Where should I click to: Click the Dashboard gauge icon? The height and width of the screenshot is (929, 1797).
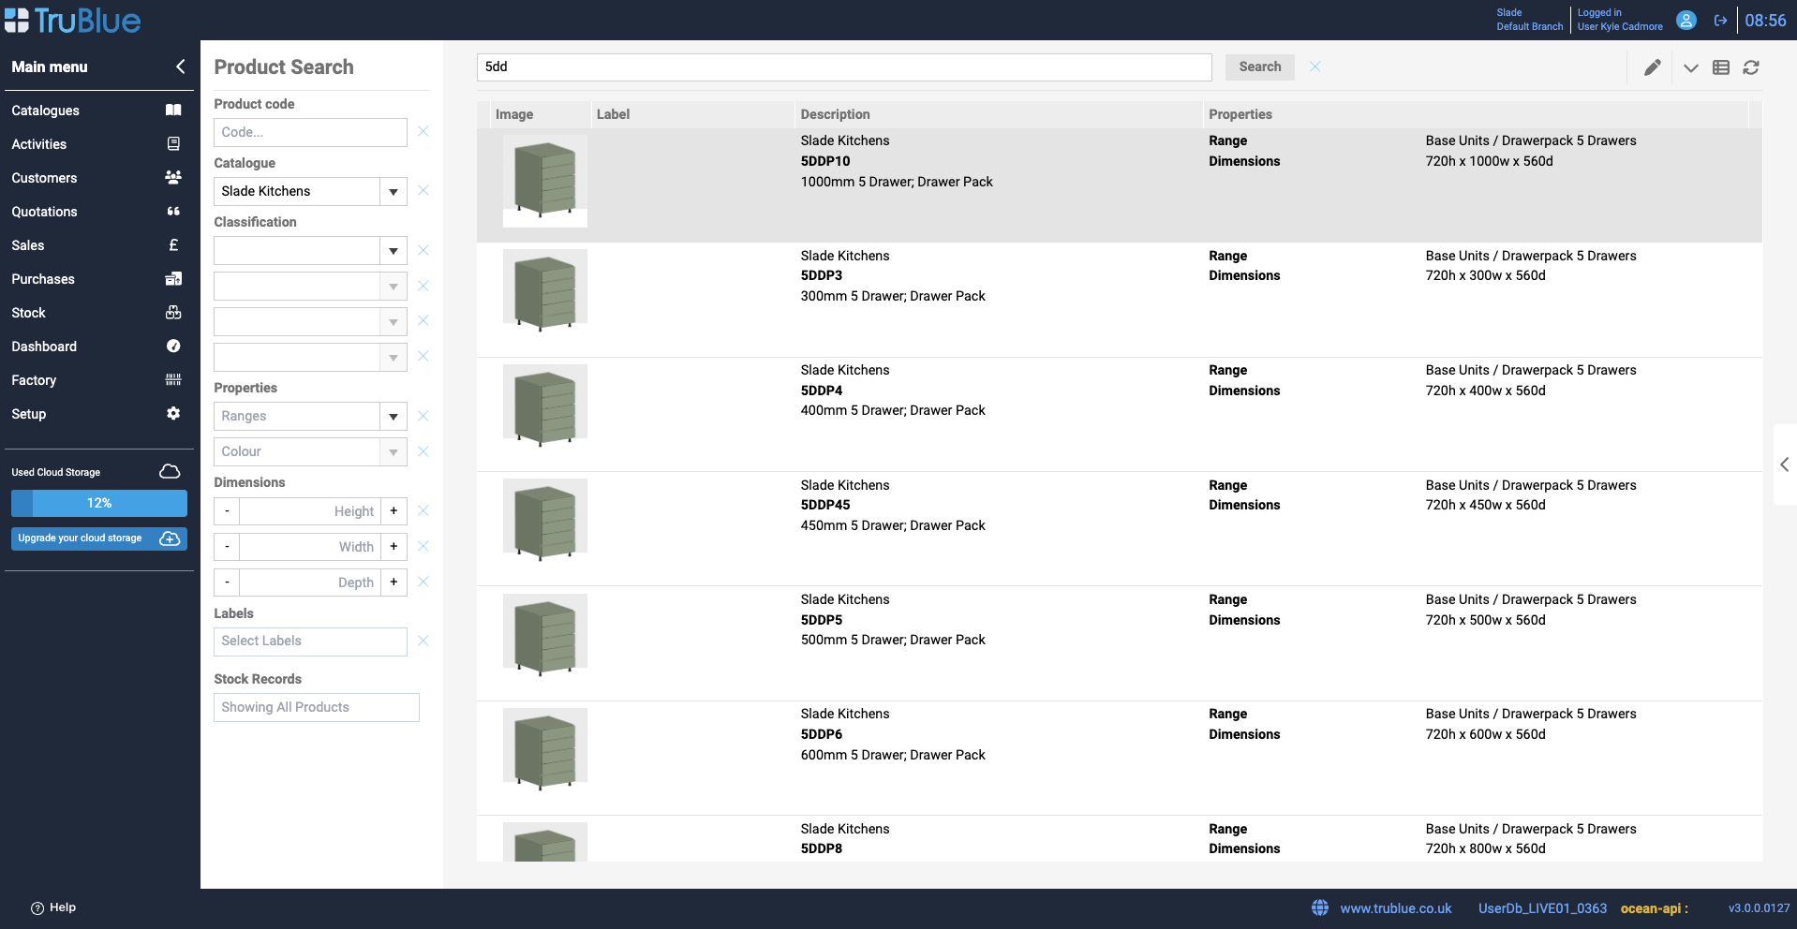click(173, 347)
